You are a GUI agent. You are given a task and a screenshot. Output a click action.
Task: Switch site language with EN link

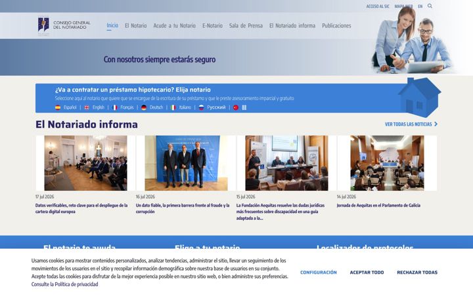[420, 7]
